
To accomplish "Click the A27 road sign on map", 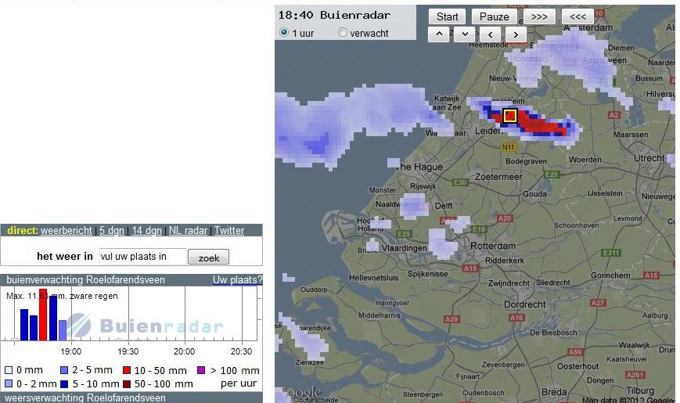I will point(598,303).
